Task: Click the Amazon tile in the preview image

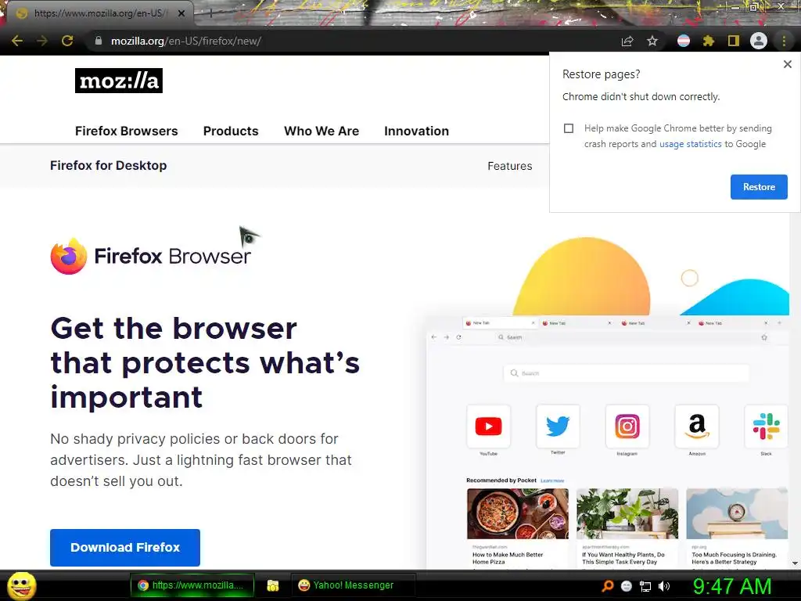Action: point(697,426)
